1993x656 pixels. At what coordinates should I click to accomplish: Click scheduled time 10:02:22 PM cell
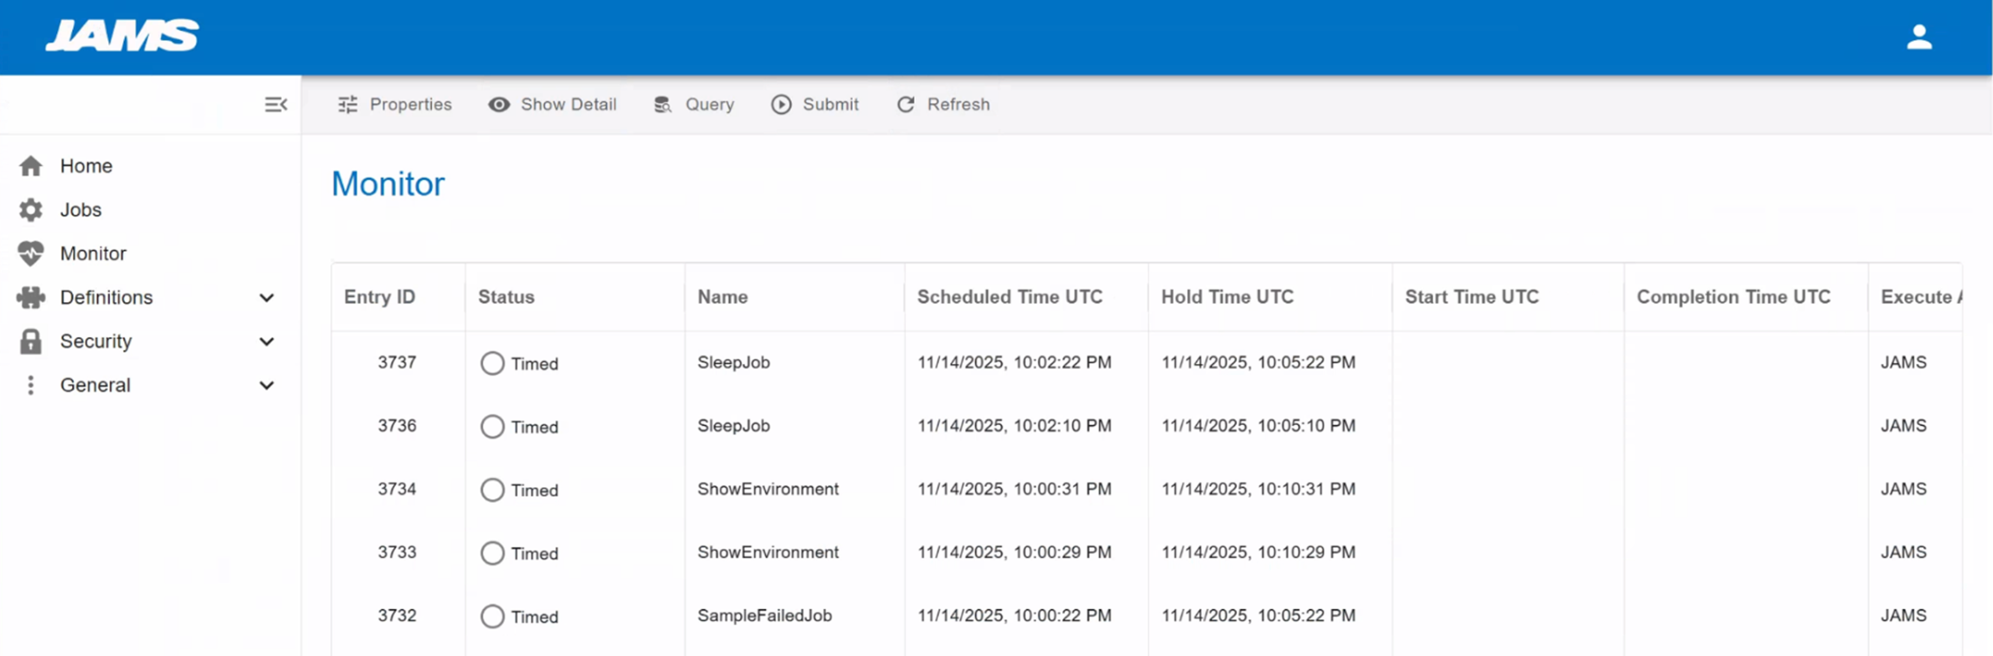[x=1015, y=362]
